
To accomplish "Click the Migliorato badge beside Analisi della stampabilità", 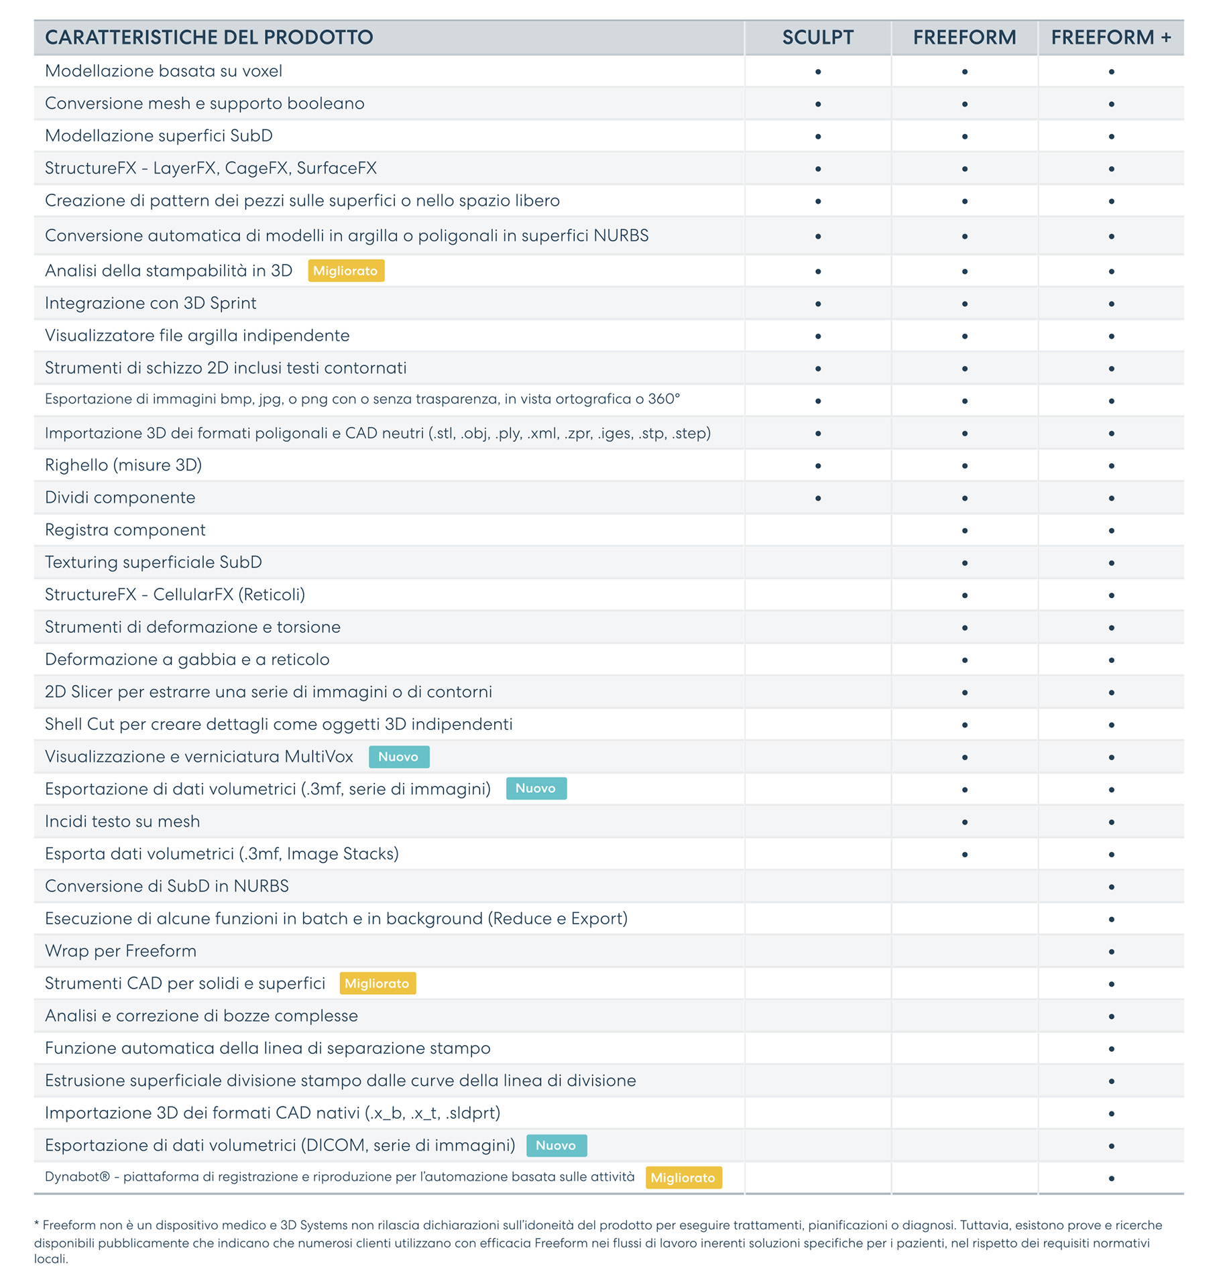I will tap(346, 271).
